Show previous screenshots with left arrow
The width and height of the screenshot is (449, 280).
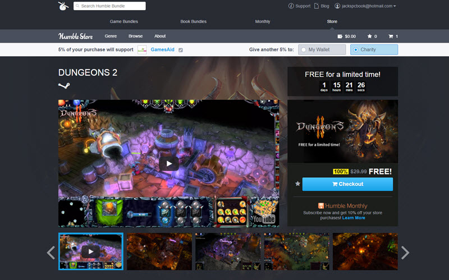click(x=51, y=253)
